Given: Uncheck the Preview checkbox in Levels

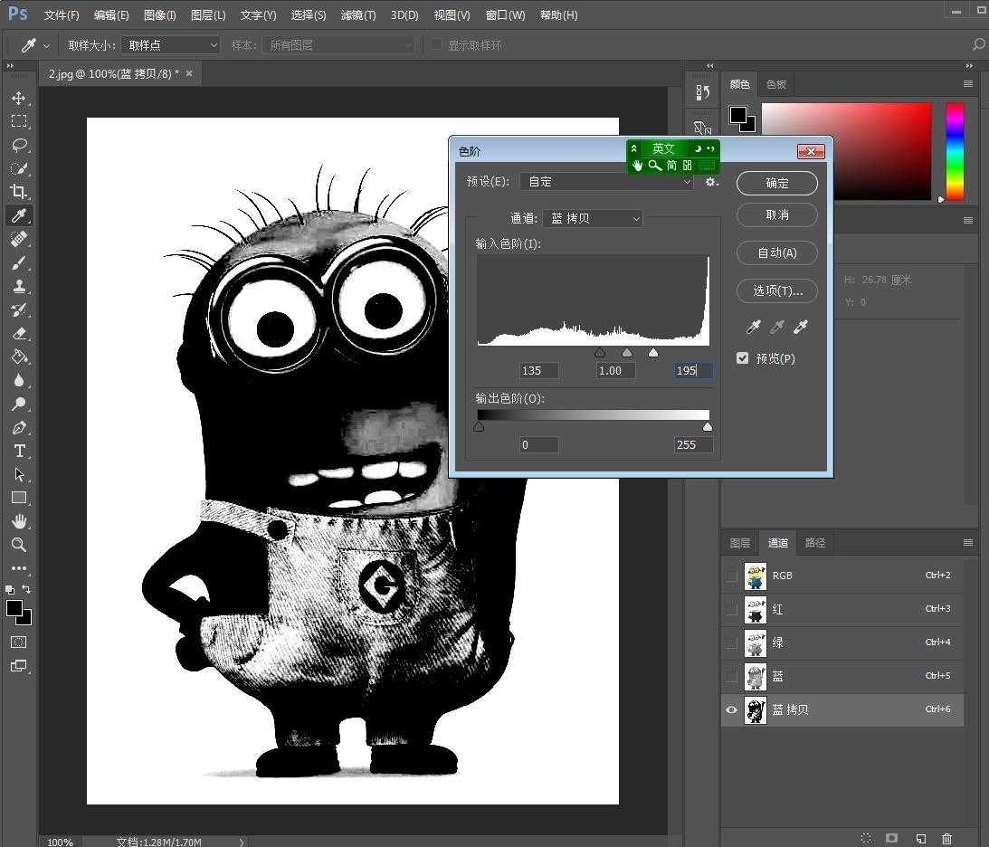Looking at the screenshot, I should 742,358.
